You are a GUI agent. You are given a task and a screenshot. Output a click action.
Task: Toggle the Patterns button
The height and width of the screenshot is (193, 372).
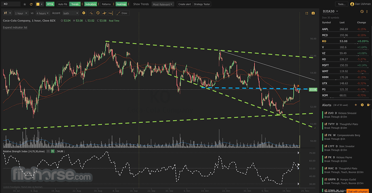point(106,4)
